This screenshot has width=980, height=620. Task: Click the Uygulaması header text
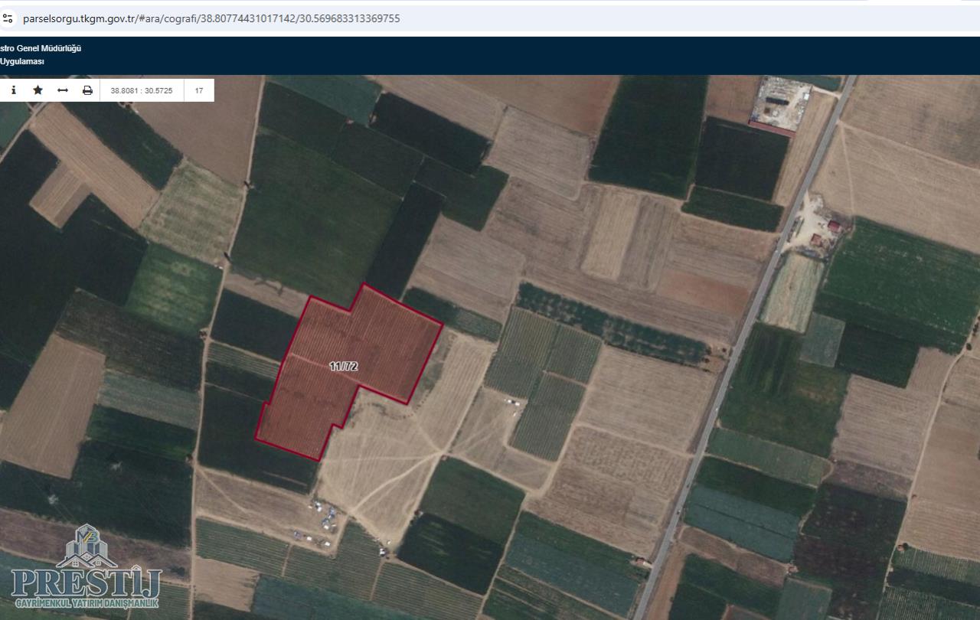pos(22,61)
